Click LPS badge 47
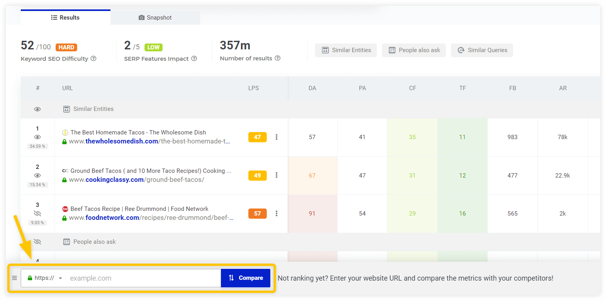This screenshot has width=606, height=301. [x=257, y=137]
